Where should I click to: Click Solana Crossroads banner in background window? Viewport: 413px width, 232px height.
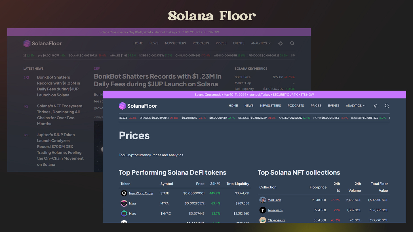(x=159, y=32)
